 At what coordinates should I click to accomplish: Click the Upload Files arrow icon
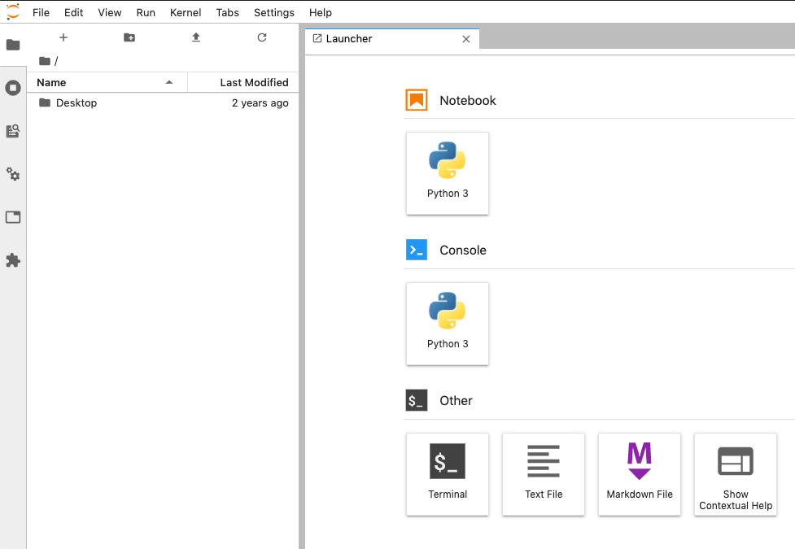tap(196, 37)
